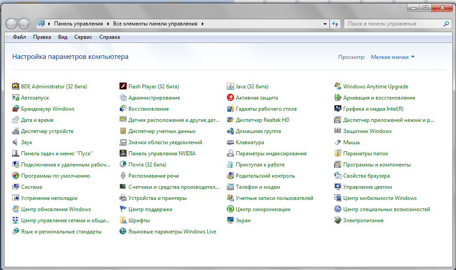Click the Центр синхронизации green icon
This screenshot has width=456, height=270.
point(230,209)
